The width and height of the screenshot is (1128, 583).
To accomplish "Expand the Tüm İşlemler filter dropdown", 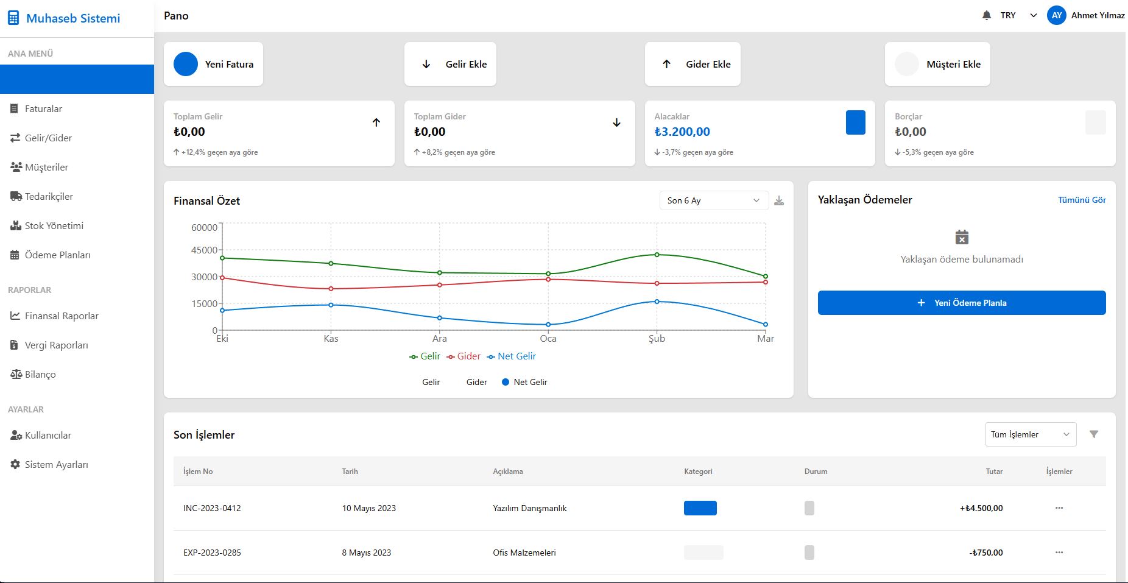I will [x=1030, y=434].
